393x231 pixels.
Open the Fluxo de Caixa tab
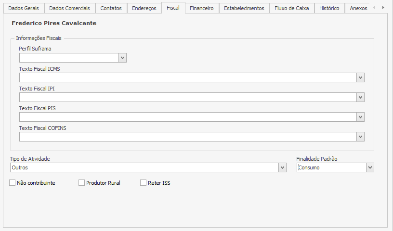pos(291,8)
